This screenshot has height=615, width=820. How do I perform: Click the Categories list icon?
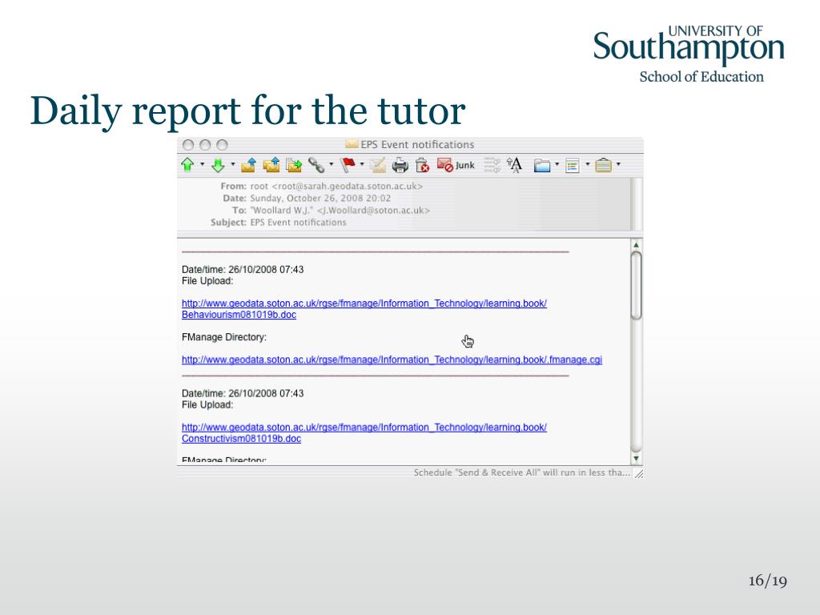(x=572, y=166)
